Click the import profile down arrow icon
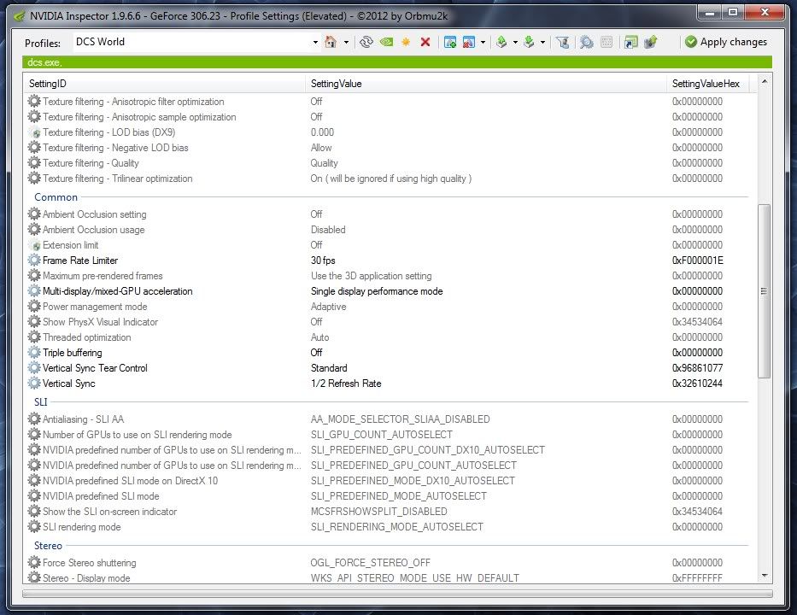Viewport: 797px width, 615px height. pos(530,42)
